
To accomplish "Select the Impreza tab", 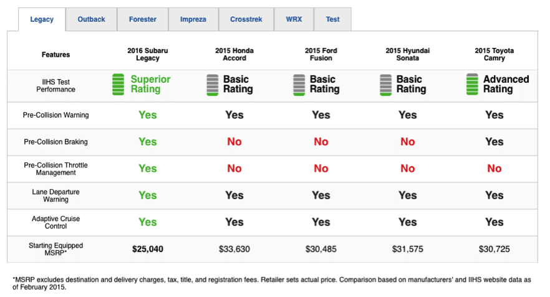I will tap(193, 19).
